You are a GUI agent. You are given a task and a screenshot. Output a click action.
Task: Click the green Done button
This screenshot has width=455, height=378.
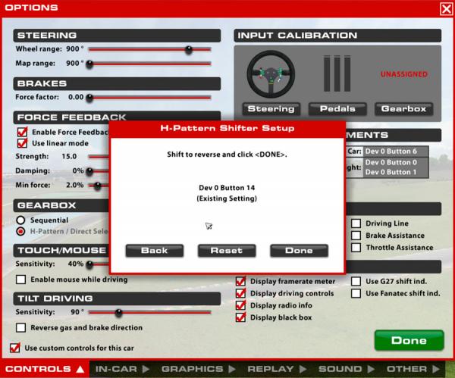[x=408, y=341]
